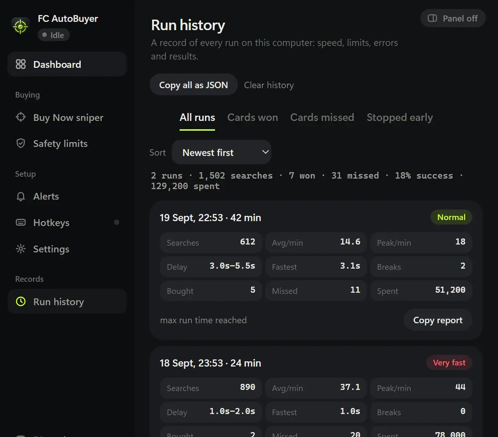This screenshot has width=498, height=437.
Task: Click the Fastest 3.1s stat cell
Action: [x=316, y=266]
